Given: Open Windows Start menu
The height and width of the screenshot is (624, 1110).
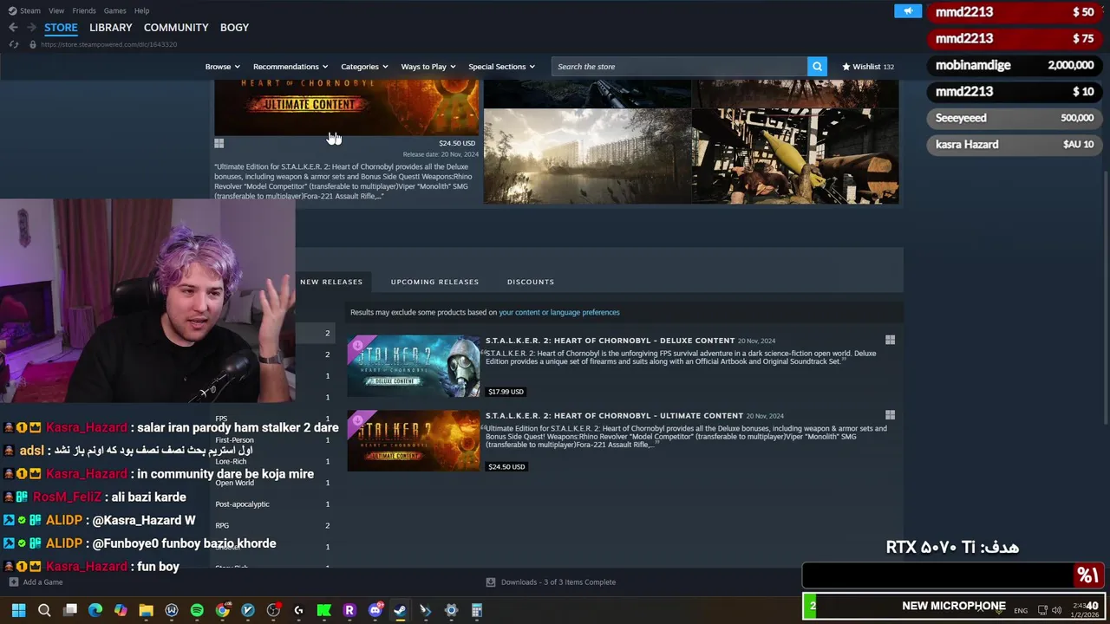Looking at the screenshot, I should [x=19, y=610].
